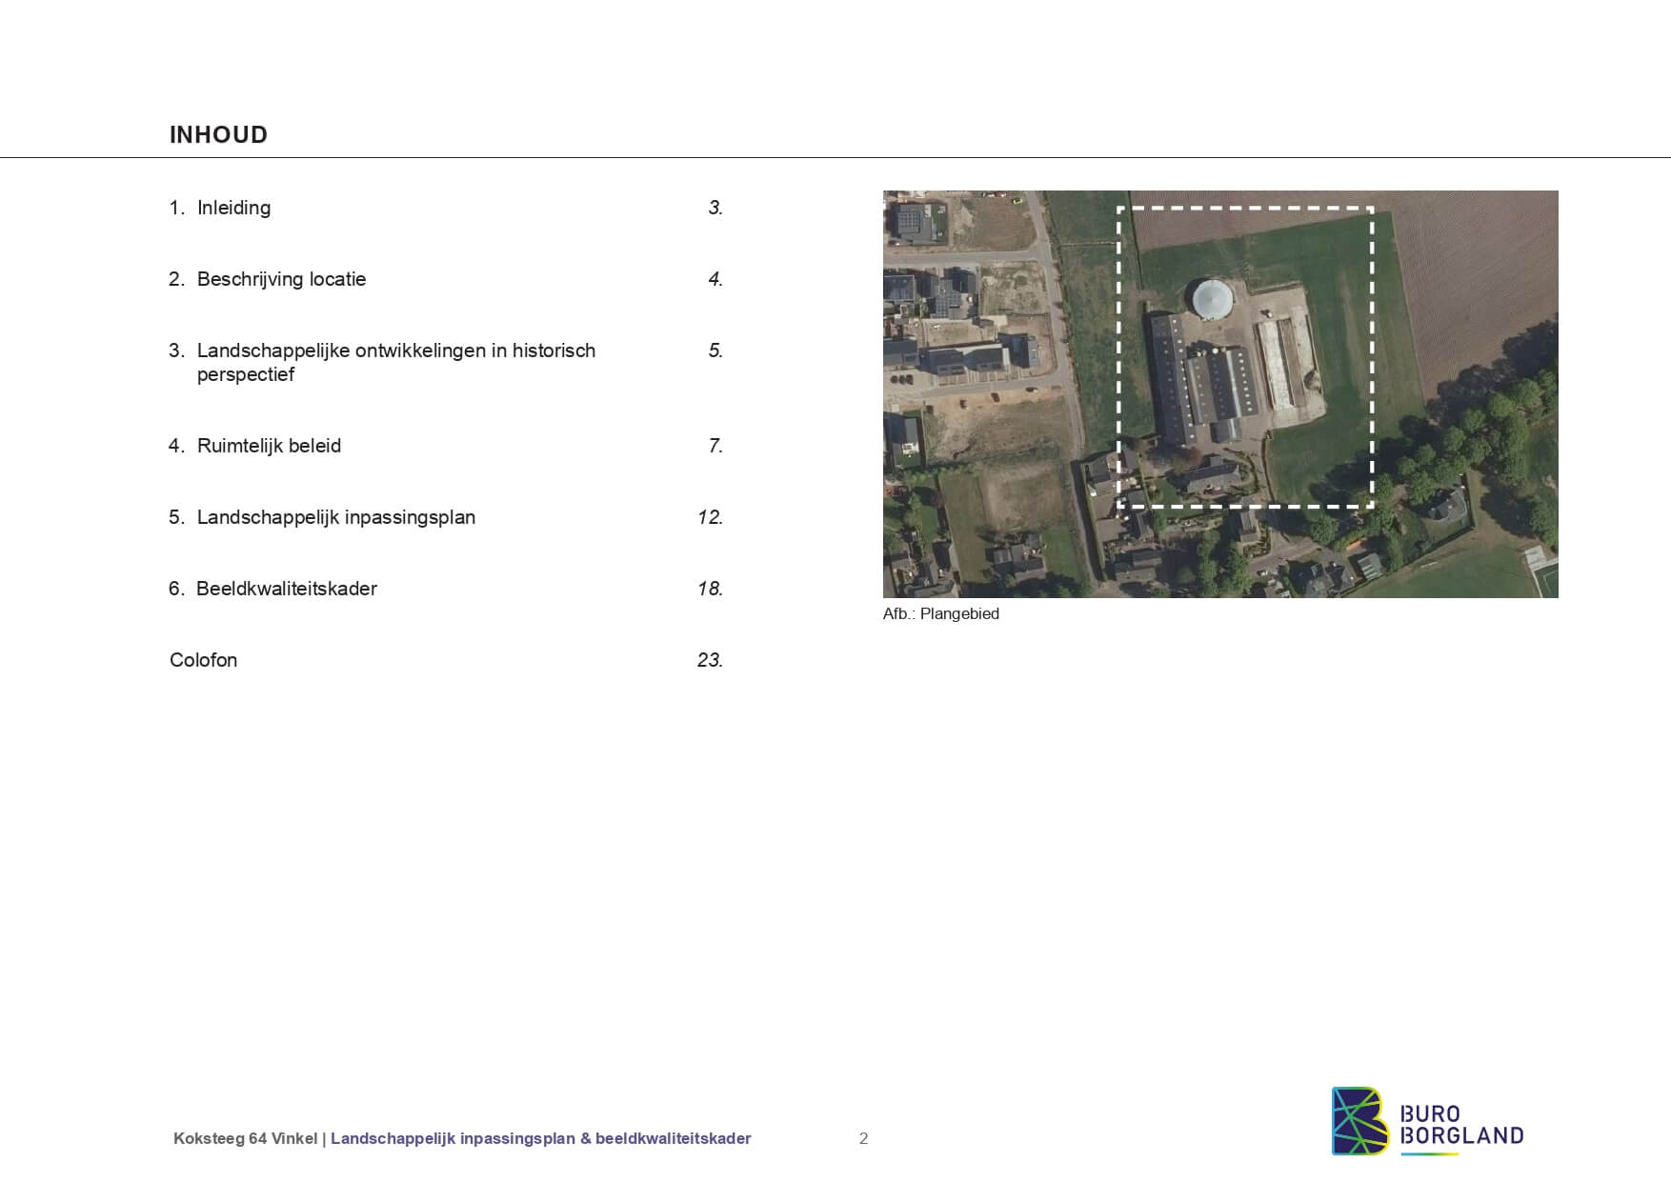Click page number '4.' beside Beschrijving locatie
The image size is (1671, 1182).
(715, 279)
